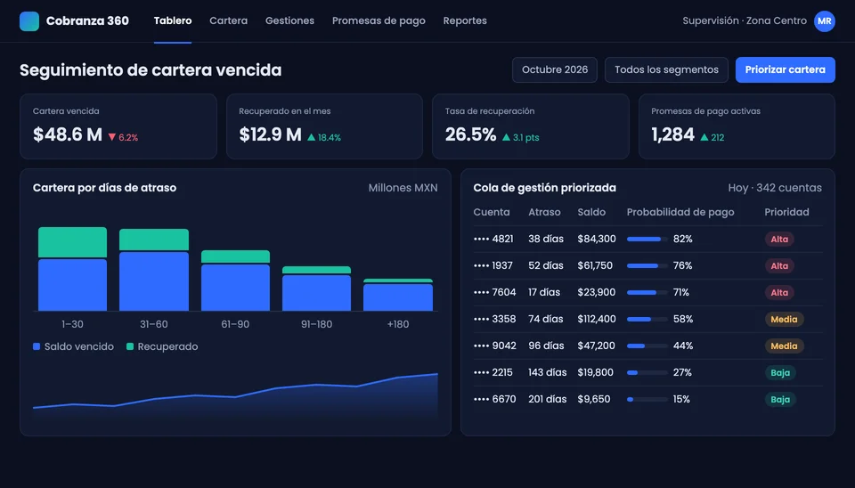Click the 201 días delay value
The height and width of the screenshot is (488, 855).
pos(548,399)
